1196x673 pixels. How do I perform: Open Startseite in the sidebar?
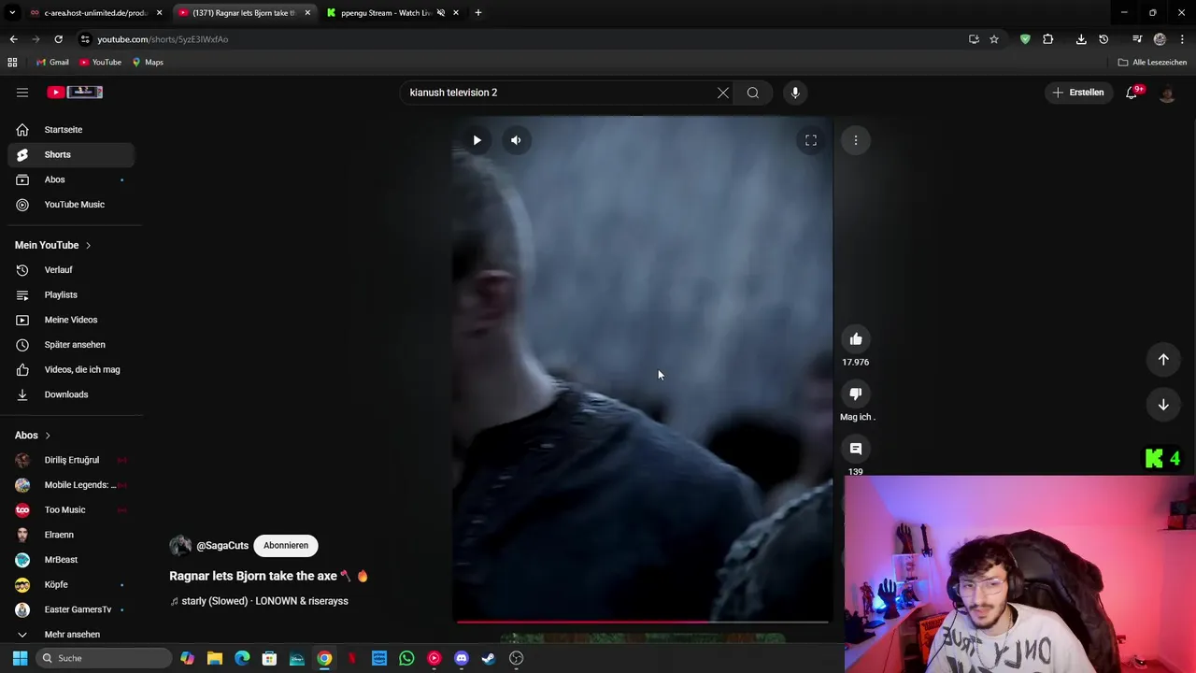point(71,130)
